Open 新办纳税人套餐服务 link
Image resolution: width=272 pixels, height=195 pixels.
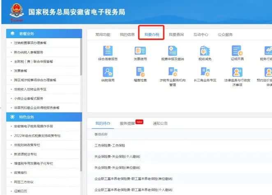pos(28,52)
